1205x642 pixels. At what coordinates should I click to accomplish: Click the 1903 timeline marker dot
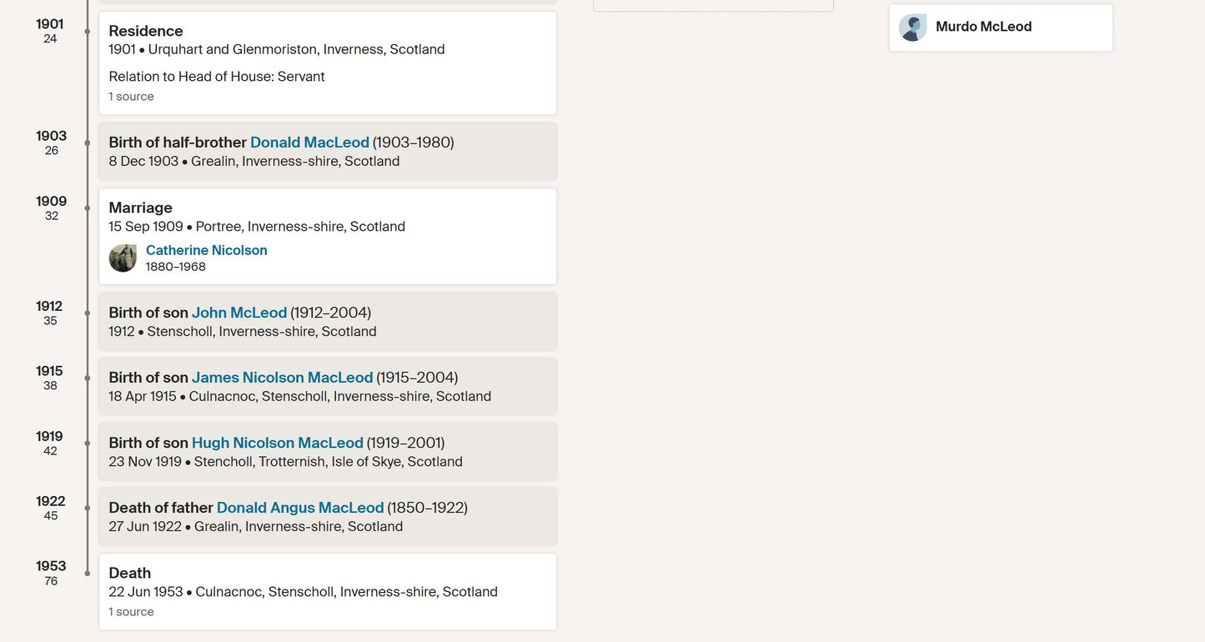click(88, 143)
